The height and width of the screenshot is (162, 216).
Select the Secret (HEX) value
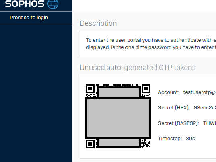click(205, 108)
